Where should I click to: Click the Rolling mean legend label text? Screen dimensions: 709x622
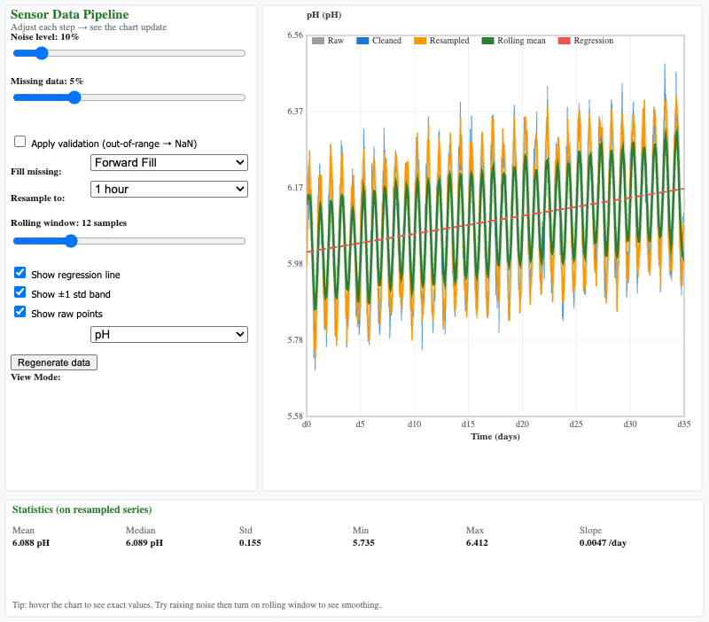coord(521,41)
